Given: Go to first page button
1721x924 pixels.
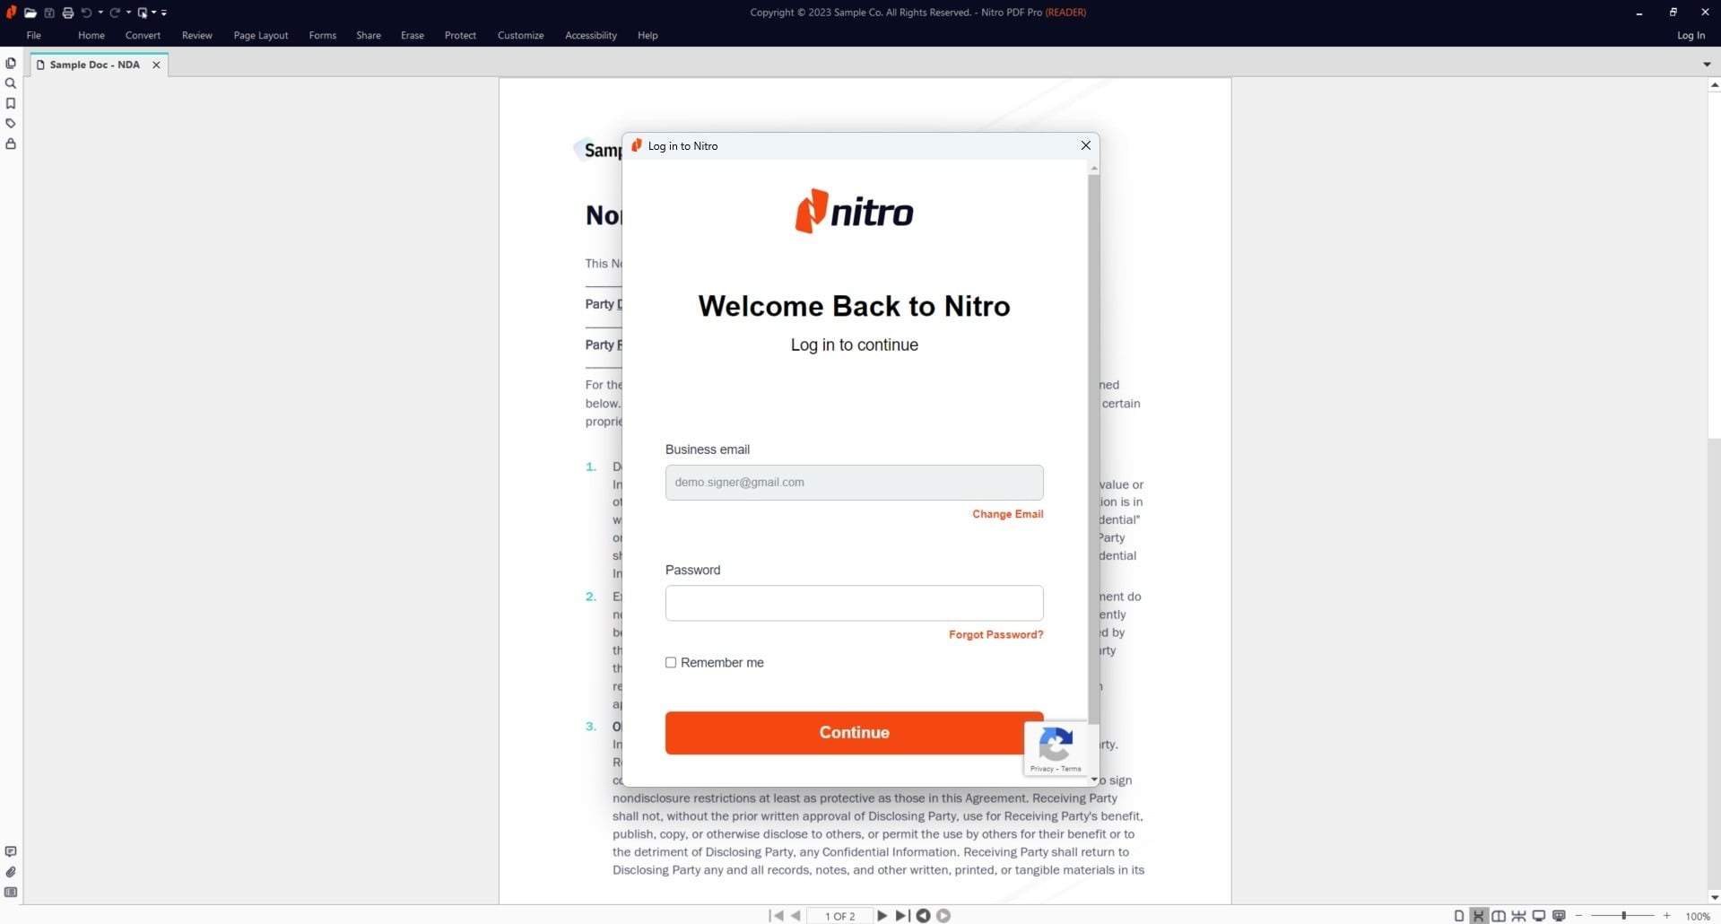Looking at the screenshot, I should click(776, 915).
